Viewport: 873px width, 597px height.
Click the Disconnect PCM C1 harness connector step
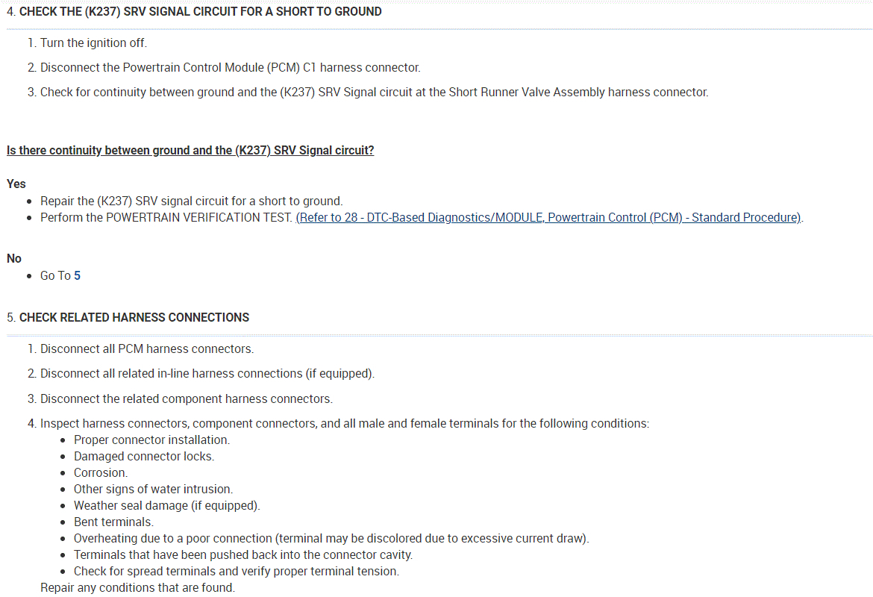click(x=230, y=68)
